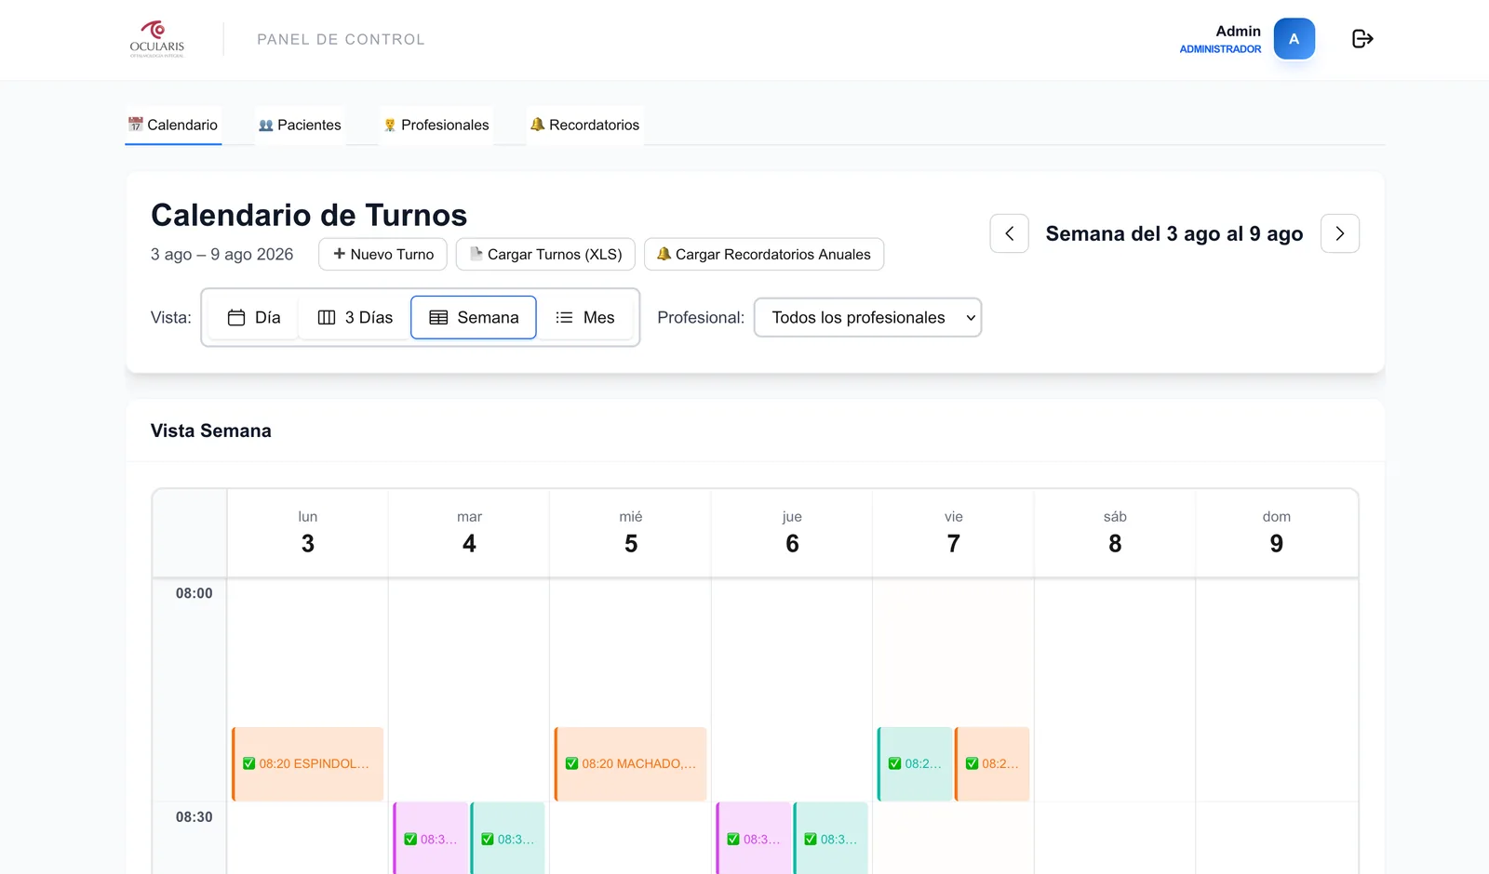
Task: Open the Recordatorios tab
Action: 584,125
